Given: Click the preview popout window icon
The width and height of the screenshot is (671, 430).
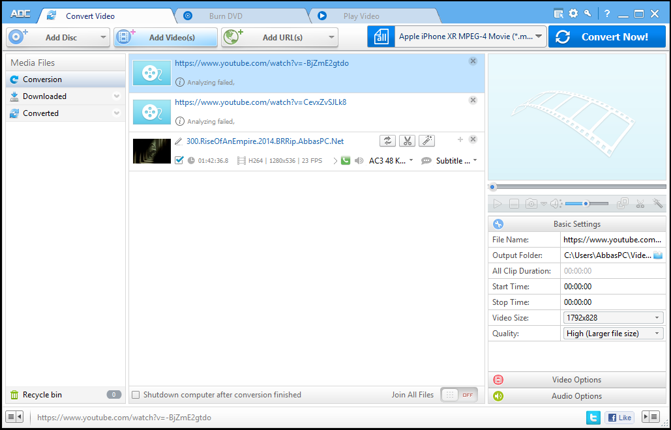Looking at the screenshot, I should (623, 203).
